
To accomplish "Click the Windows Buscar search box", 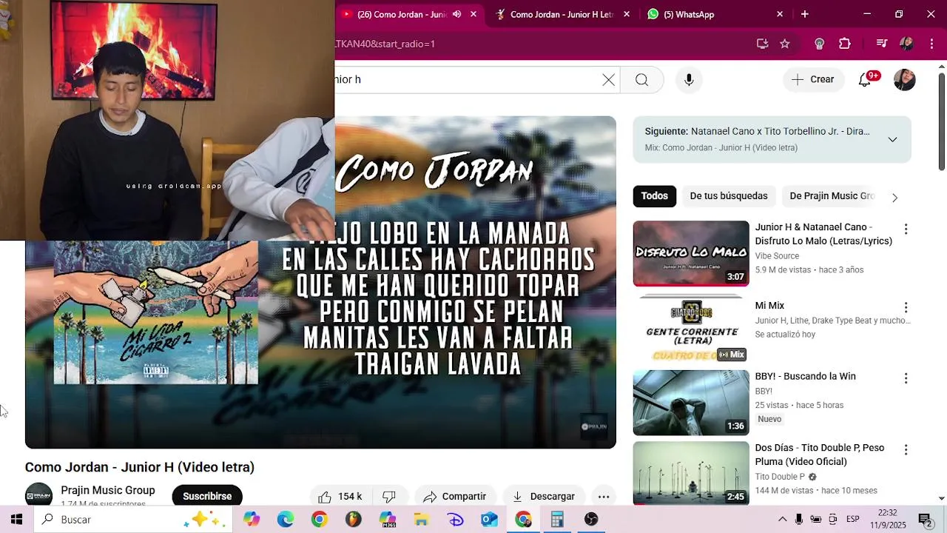I will click(x=133, y=520).
